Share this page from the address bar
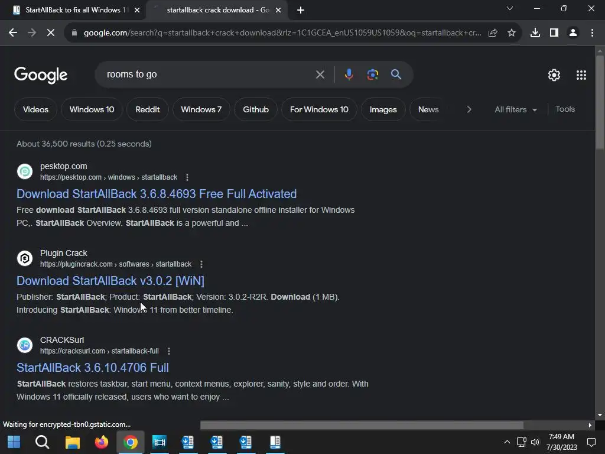This screenshot has width=605, height=454. click(x=493, y=33)
